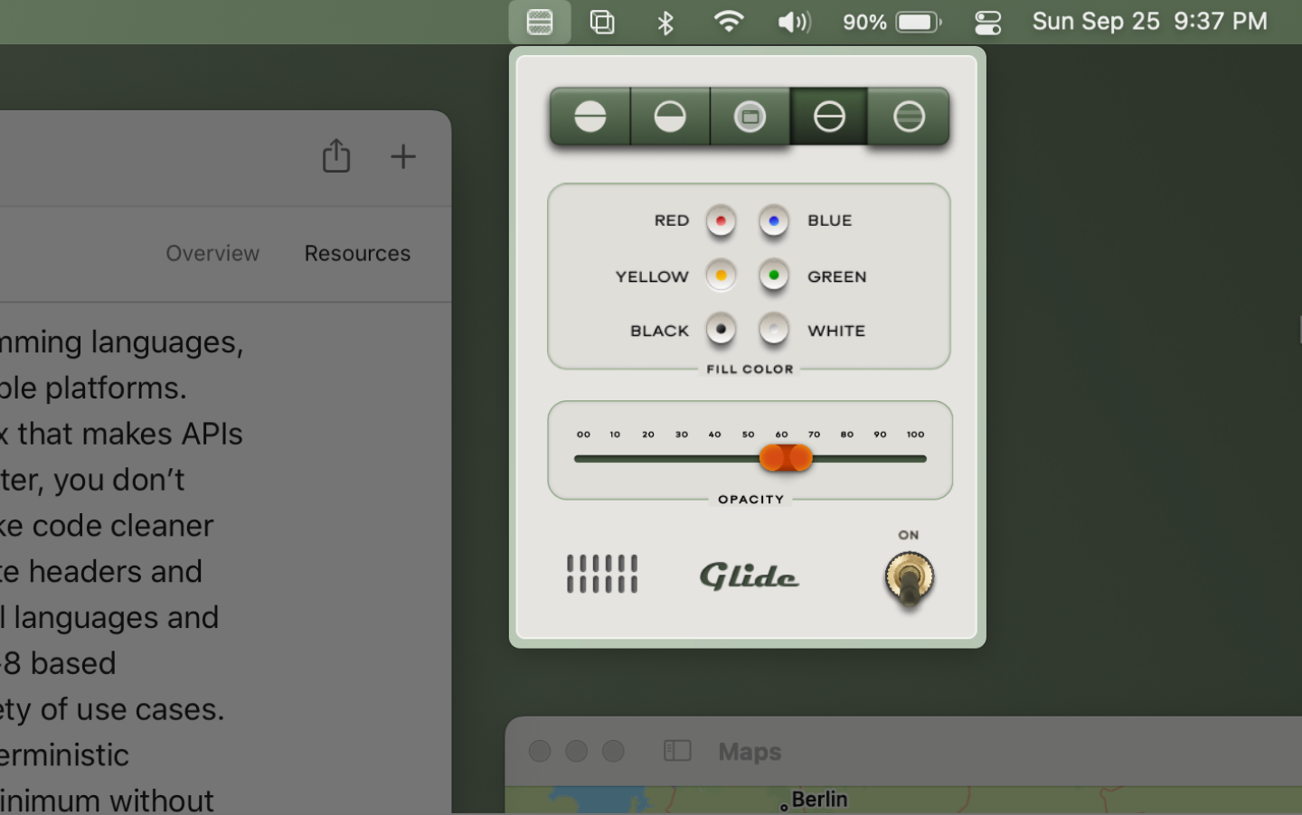Open the Wi-Fi menu bar icon
1302x815 pixels.
(x=729, y=22)
